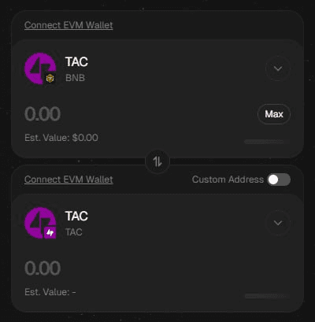
Task: Expand the destination token dropdown chevron
Action: [278, 223]
